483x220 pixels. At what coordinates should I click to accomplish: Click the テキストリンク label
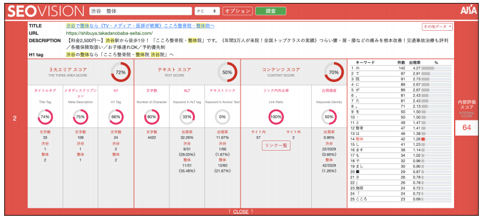223,90
